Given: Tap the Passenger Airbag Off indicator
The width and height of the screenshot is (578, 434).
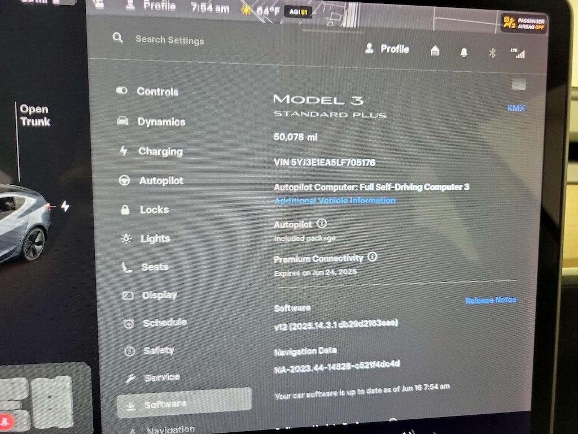Looking at the screenshot, I should coord(524,23).
